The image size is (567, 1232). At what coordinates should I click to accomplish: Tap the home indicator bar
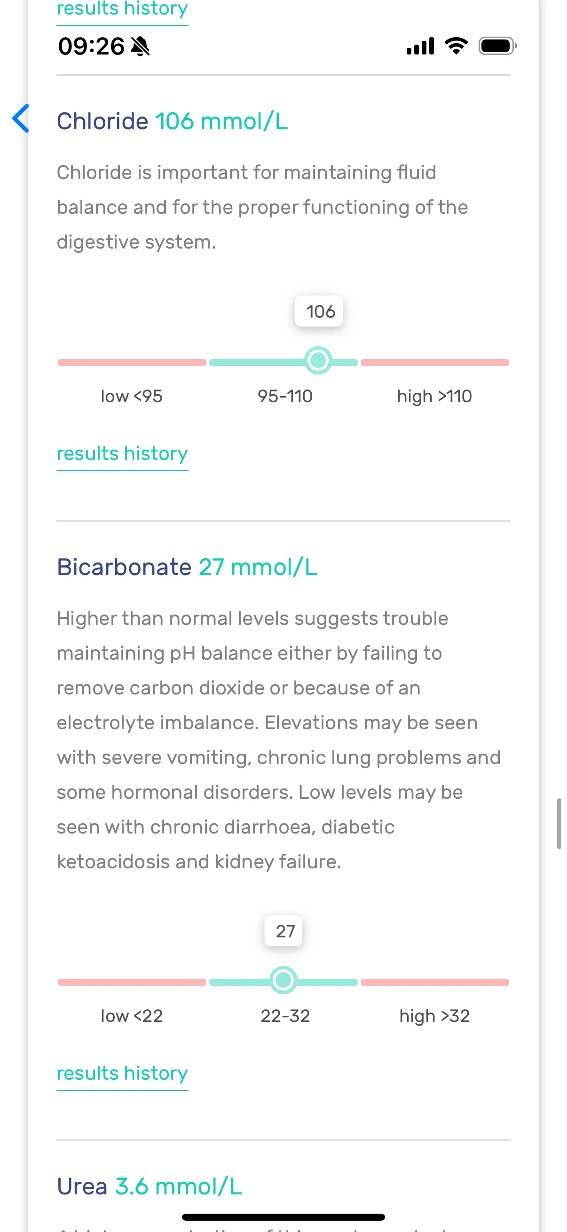(283, 1217)
